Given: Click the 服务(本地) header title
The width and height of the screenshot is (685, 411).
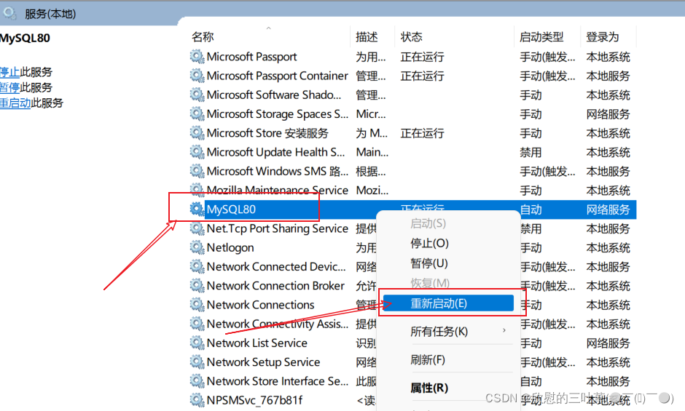Looking at the screenshot, I should pyautogui.click(x=50, y=14).
